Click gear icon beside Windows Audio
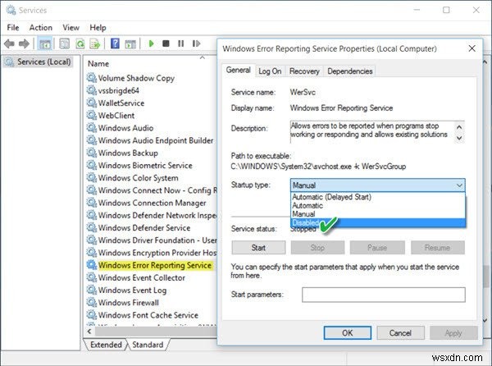The height and width of the screenshot is (366, 492). pos(91,127)
